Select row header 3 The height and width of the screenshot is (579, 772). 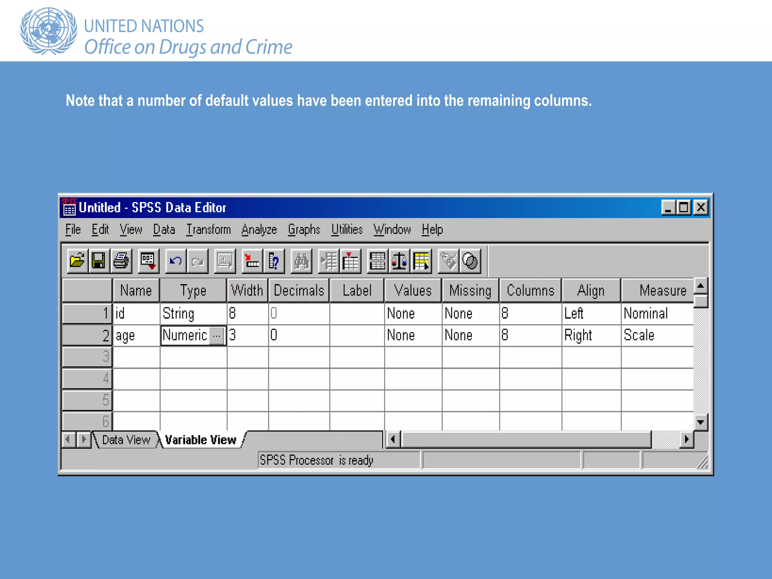point(87,357)
